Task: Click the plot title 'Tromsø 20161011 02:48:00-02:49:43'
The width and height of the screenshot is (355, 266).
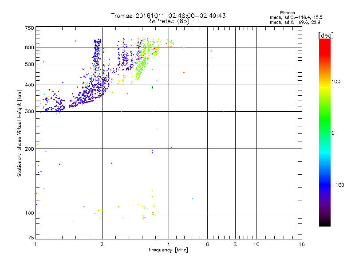Action: (168, 16)
